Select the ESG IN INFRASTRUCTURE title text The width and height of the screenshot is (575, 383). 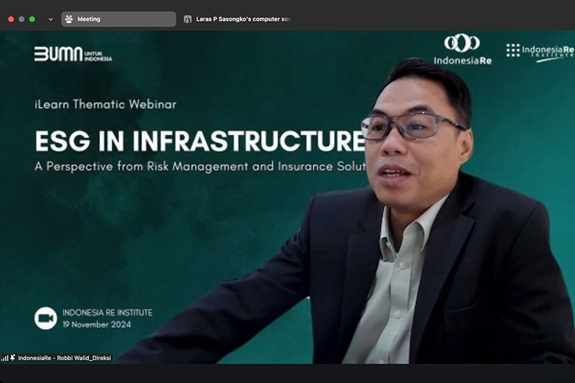[x=201, y=140]
